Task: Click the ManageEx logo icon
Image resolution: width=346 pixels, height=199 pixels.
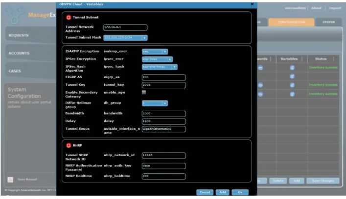Action: pyautogui.click(x=15, y=15)
